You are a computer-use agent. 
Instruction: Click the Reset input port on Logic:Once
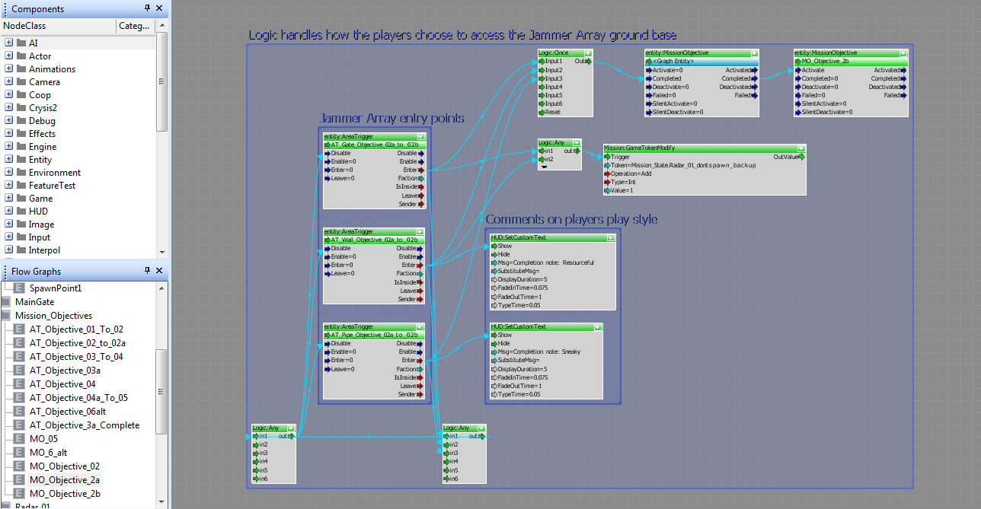(x=542, y=112)
